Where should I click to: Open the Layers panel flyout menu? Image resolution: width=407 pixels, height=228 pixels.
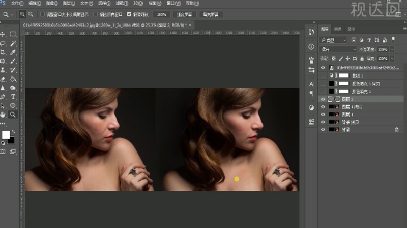click(405, 29)
